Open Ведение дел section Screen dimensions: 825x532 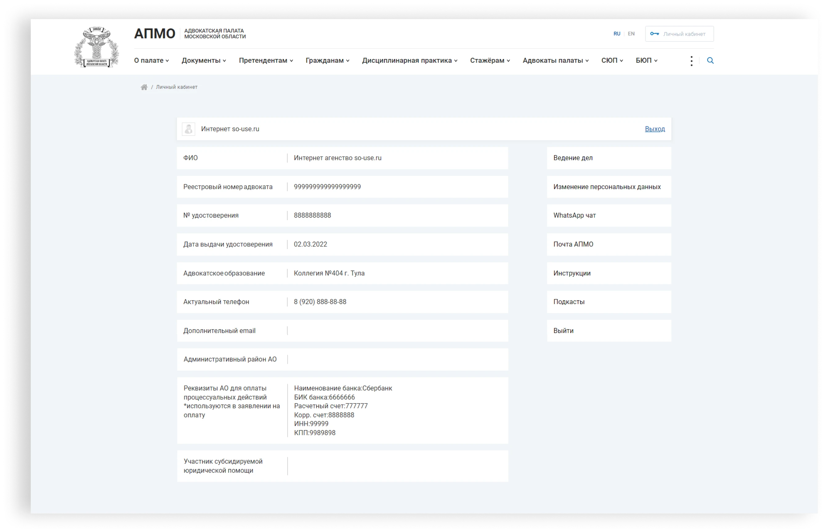tap(609, 158)
